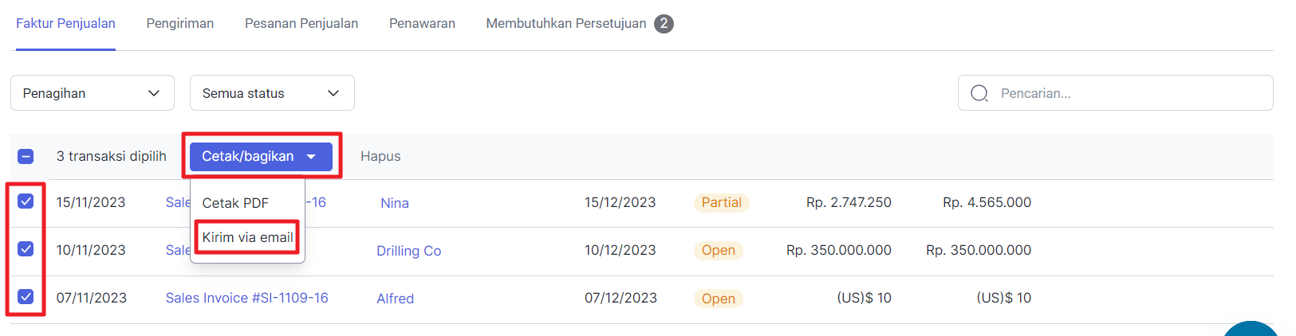
Task: Open the Penagihan dropdown
Action: pyautogui.click(x=93, y=93)
